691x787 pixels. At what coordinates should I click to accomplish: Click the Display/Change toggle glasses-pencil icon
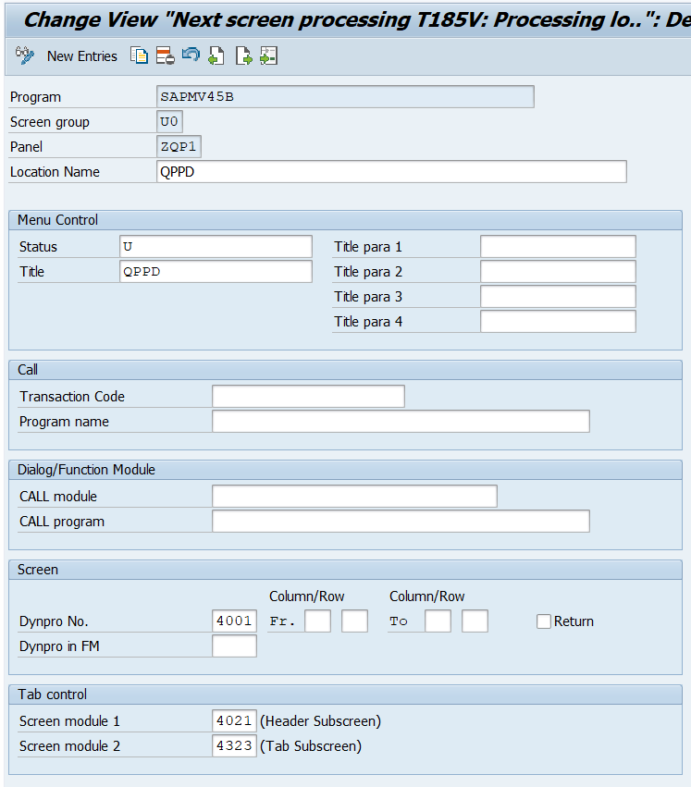(24, 56)
